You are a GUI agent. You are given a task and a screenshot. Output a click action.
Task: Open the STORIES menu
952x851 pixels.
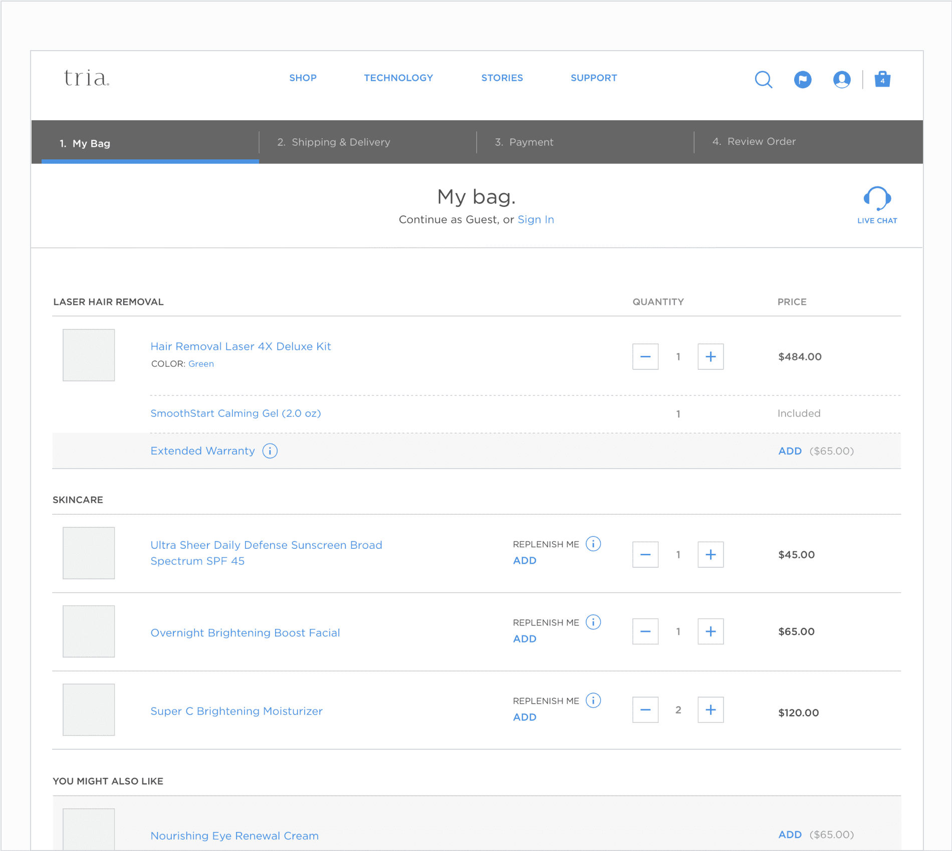click(502, 78)
